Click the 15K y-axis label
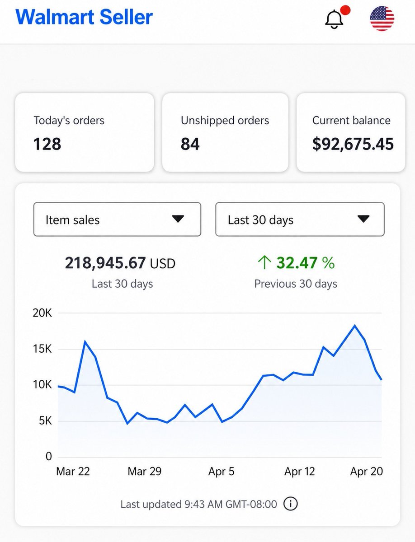 tap(42, 349)
